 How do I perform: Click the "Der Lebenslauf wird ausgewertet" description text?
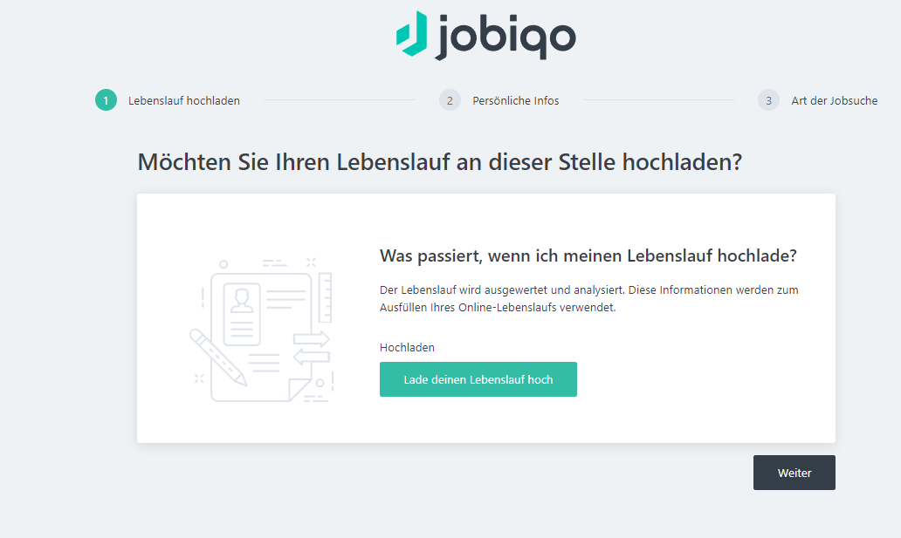pos(588,298)
